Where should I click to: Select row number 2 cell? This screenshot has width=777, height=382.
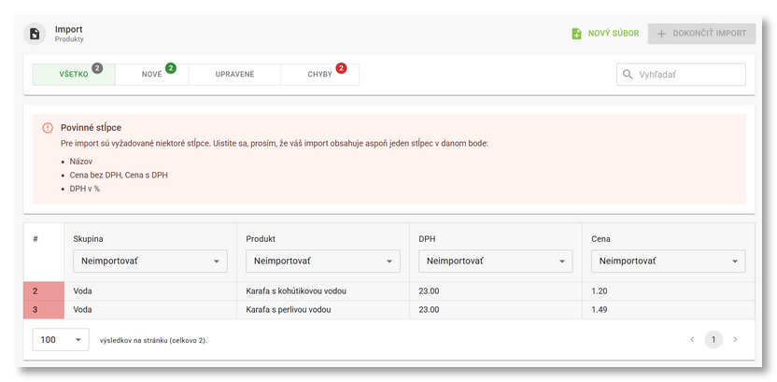click(44, 291)
